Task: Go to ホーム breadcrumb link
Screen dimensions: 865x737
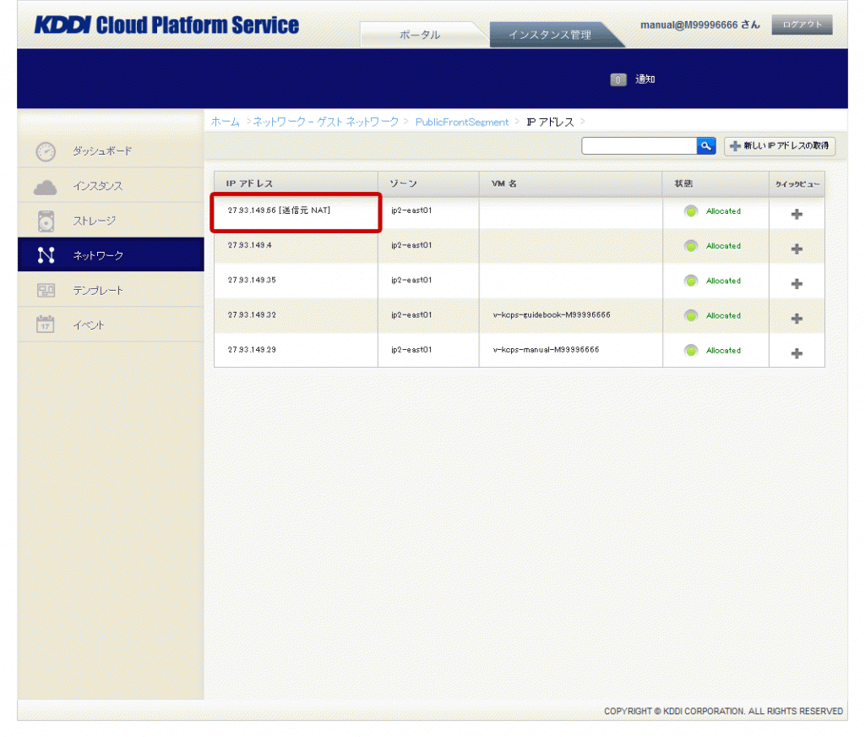Action: [x=225, y=122]
